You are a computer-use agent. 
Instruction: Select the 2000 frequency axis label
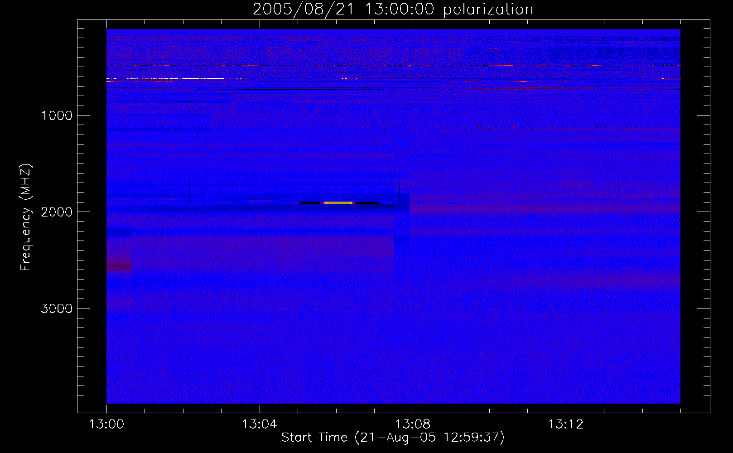[57, 212]
